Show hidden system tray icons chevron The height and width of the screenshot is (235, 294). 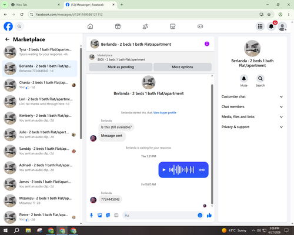[x=253, y=230]
